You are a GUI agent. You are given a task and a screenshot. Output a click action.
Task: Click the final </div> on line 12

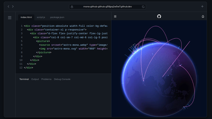pyautogui.click(x=28, y=68)
